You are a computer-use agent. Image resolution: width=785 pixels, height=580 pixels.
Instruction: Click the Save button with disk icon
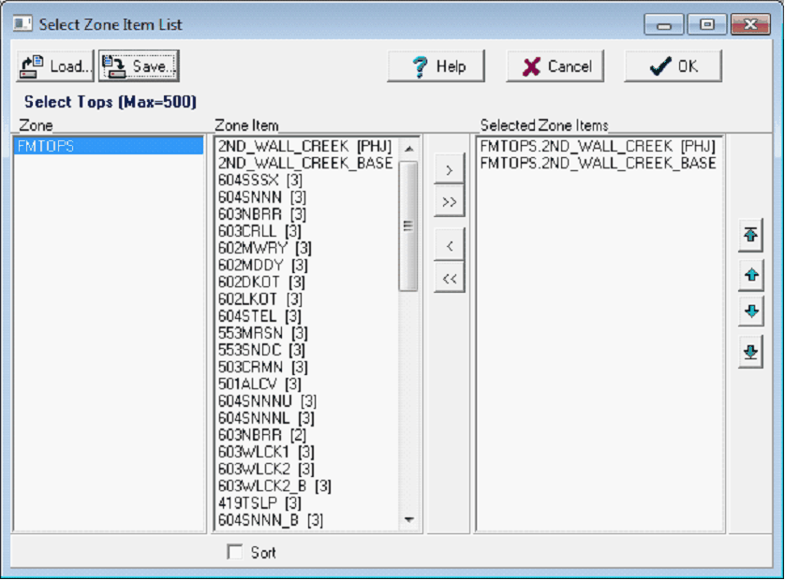click(139, 66)
